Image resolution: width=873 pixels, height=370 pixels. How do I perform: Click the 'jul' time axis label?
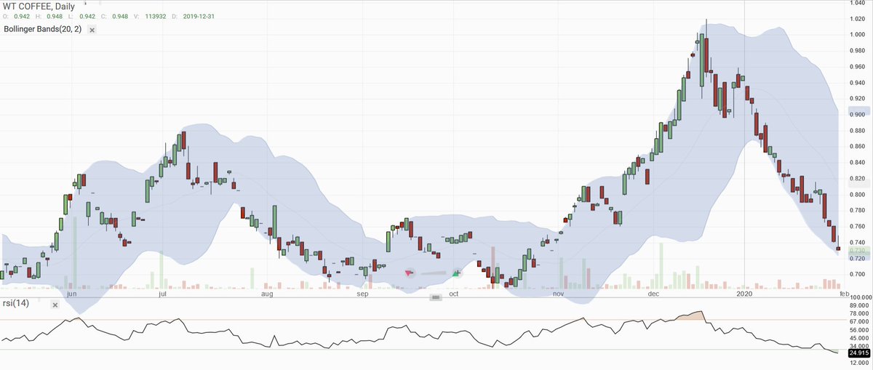click(x=162, y=294)
